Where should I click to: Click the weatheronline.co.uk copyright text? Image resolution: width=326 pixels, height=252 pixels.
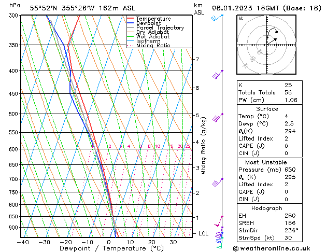pyautogui.click(x=272, y=248)
